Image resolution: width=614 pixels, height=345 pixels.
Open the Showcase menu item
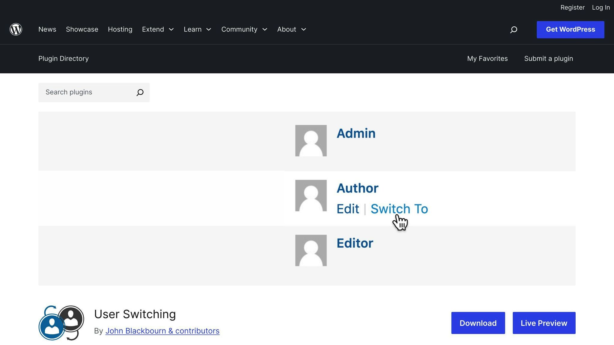coord(82,29)
